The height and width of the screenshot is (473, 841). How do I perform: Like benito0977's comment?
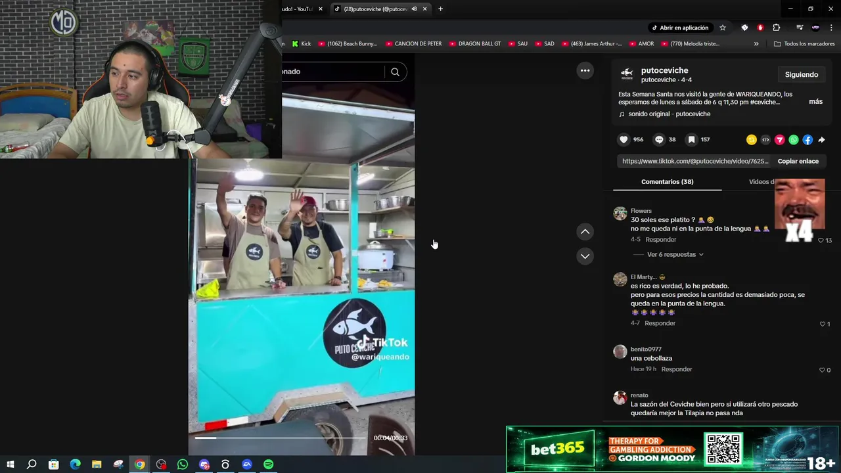(x=822, y=370)
